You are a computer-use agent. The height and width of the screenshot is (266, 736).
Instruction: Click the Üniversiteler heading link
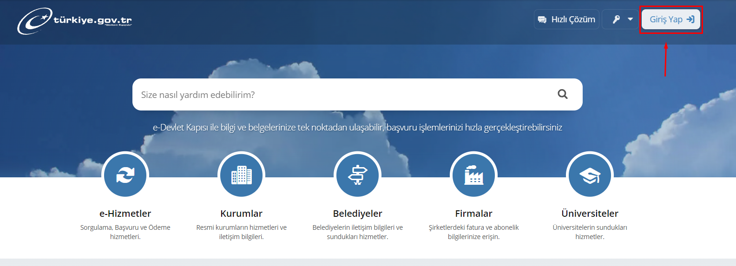tap(590, 214)
